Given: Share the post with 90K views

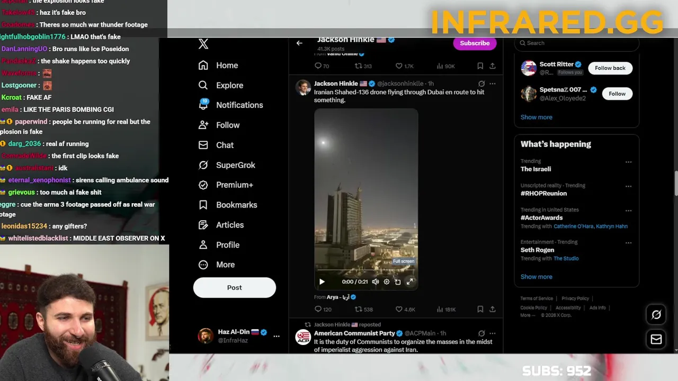Looking at the screenshot, I should (492, 66).
